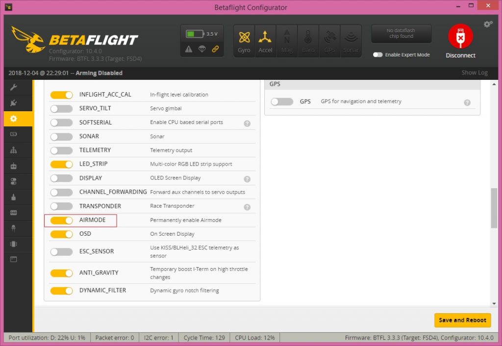502x346 pixels.
Task: Click the Gyro sensor indicator
Action: click(244, 42)
